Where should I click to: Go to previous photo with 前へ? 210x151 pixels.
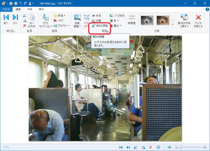point(6,20)
